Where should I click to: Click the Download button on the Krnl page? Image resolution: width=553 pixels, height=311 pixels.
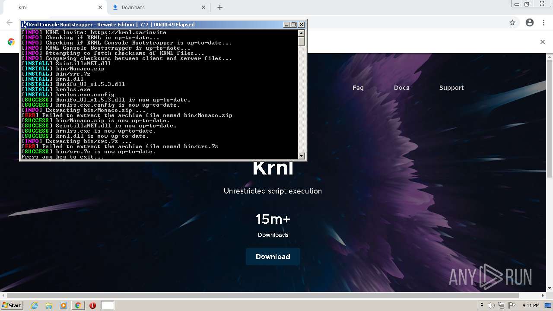coord(273,257)
